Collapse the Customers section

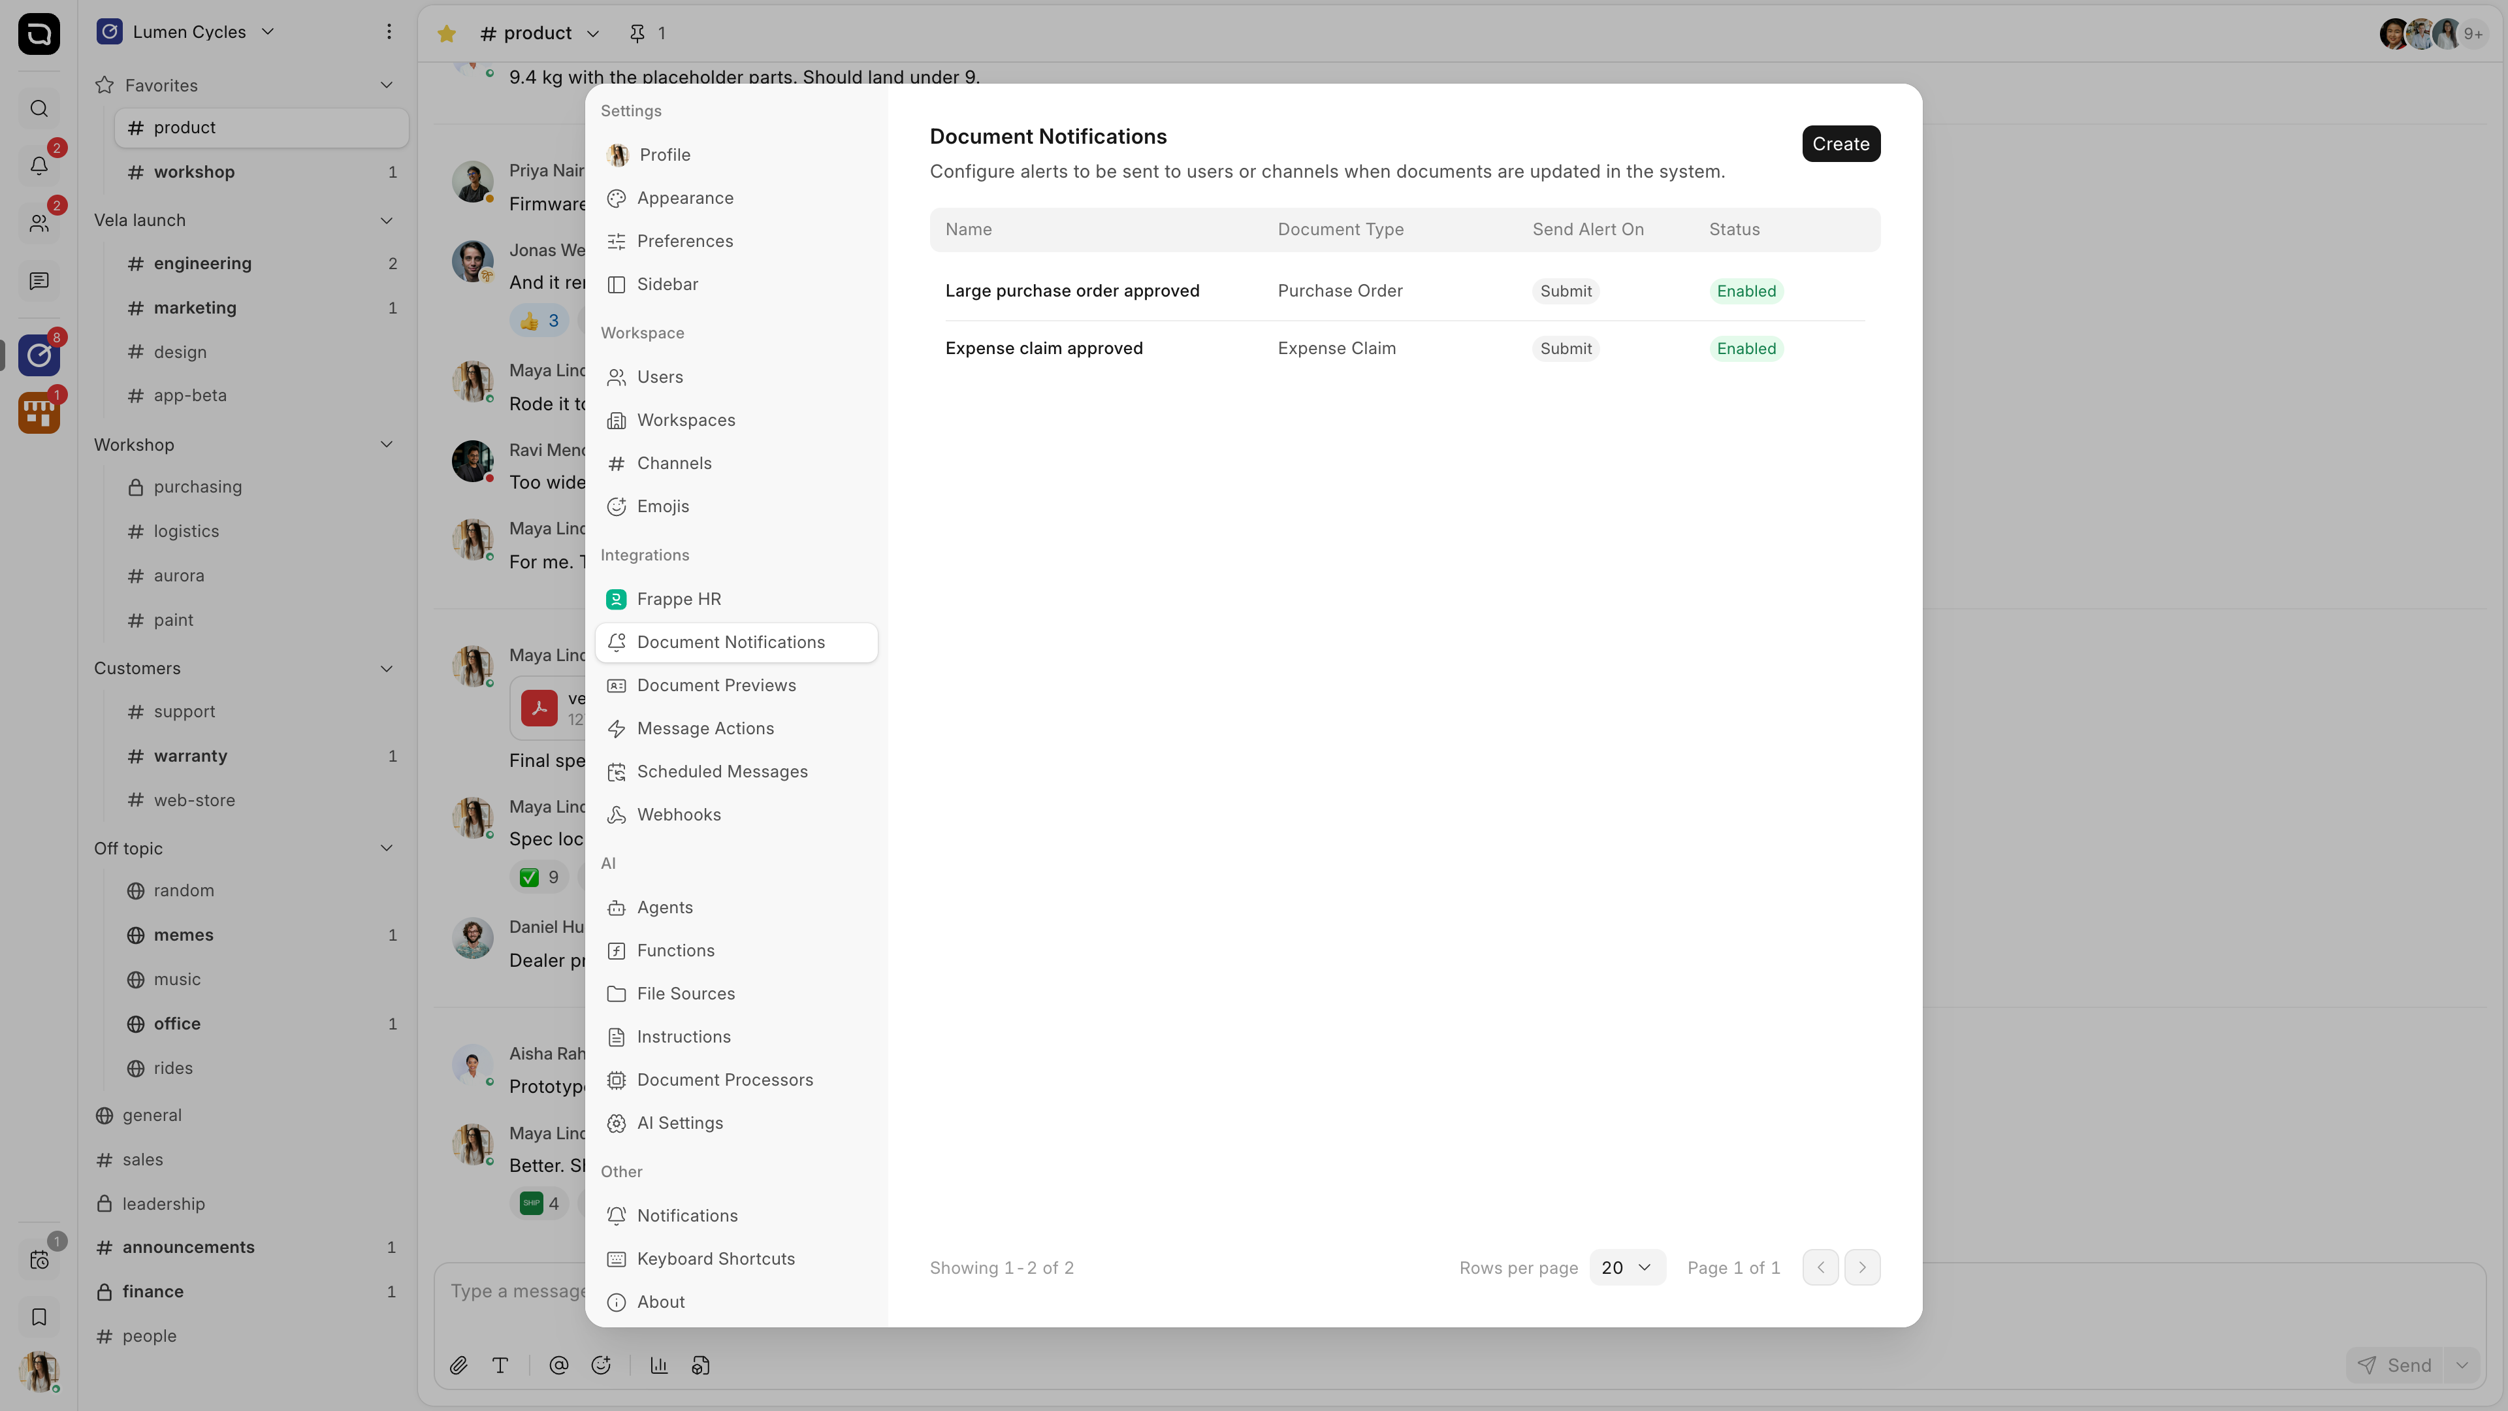pos(387,668)
